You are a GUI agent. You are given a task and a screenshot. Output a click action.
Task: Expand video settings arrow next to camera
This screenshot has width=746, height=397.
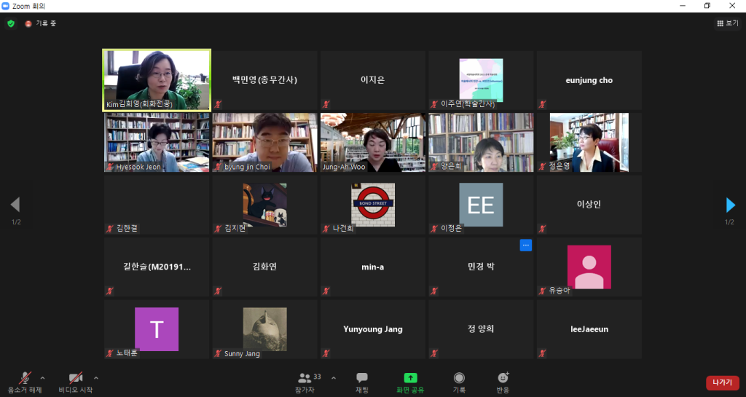click(96, 377)
